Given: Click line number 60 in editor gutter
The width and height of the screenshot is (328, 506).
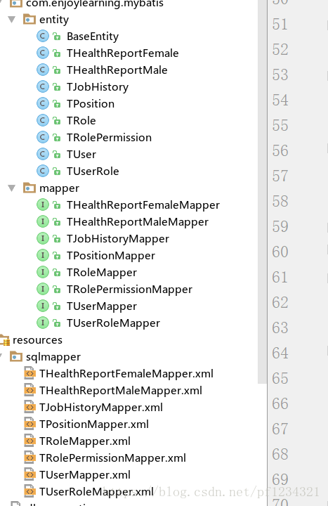Looking at the screenshot, I should coord(280,252).
